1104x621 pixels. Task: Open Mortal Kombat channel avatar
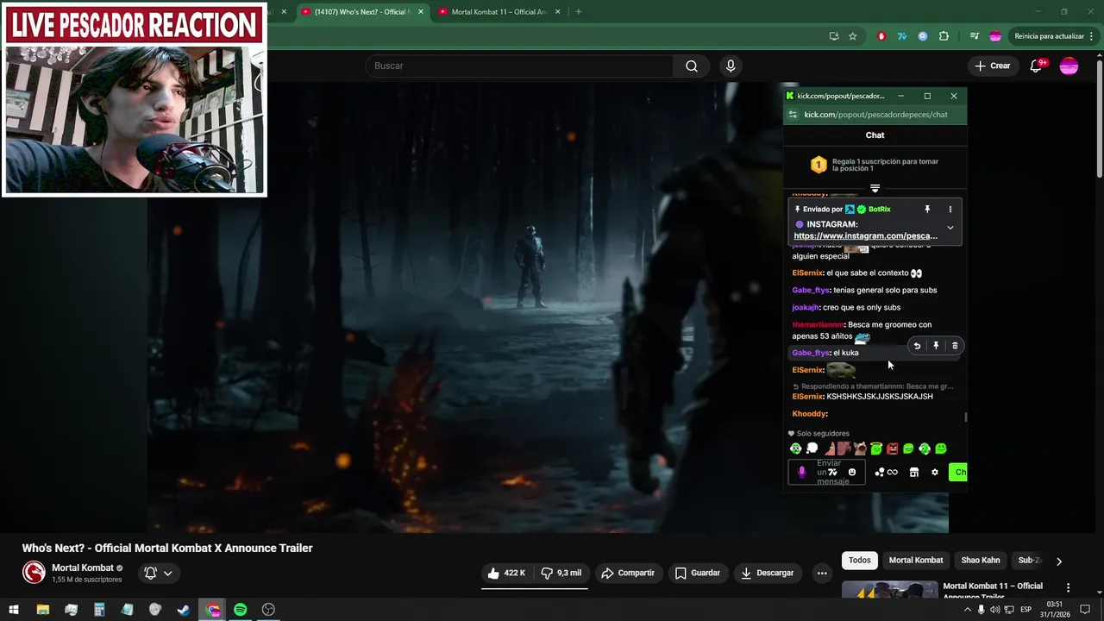pos(34,573)
